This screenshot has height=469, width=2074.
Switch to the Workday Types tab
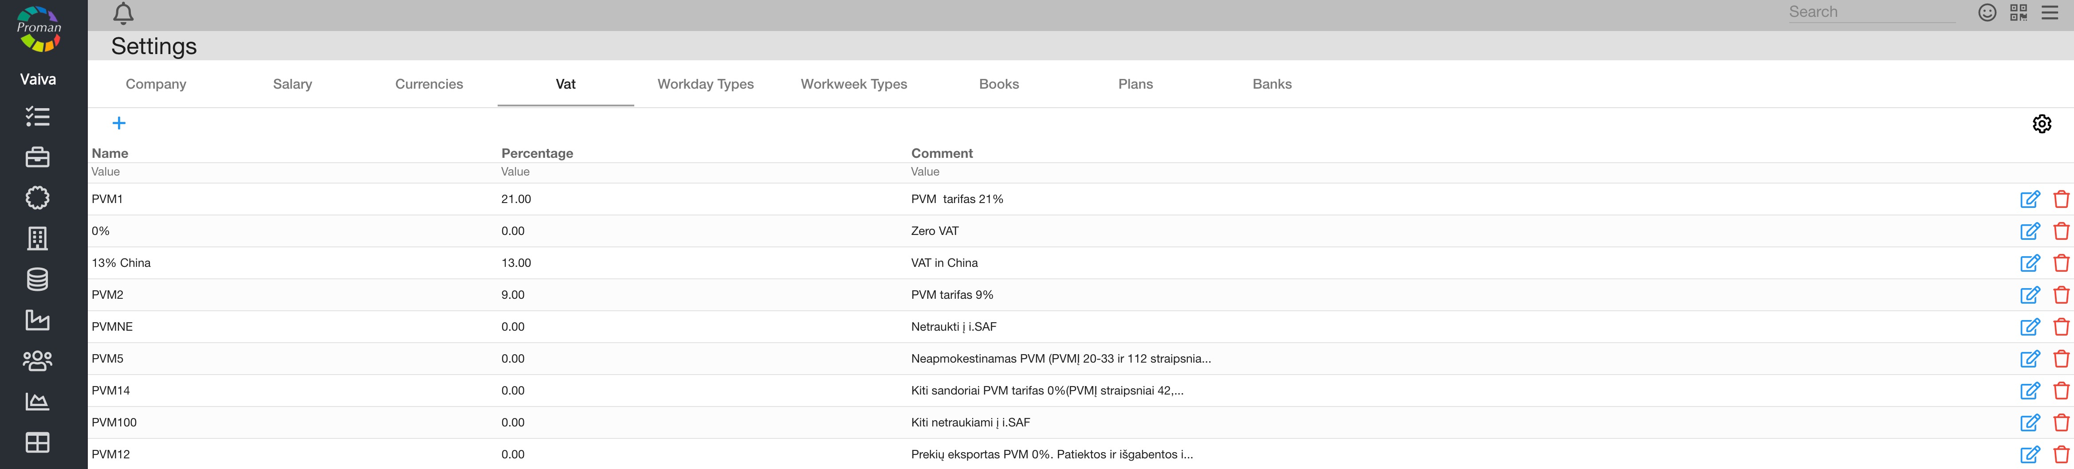[x=705, y=85]
